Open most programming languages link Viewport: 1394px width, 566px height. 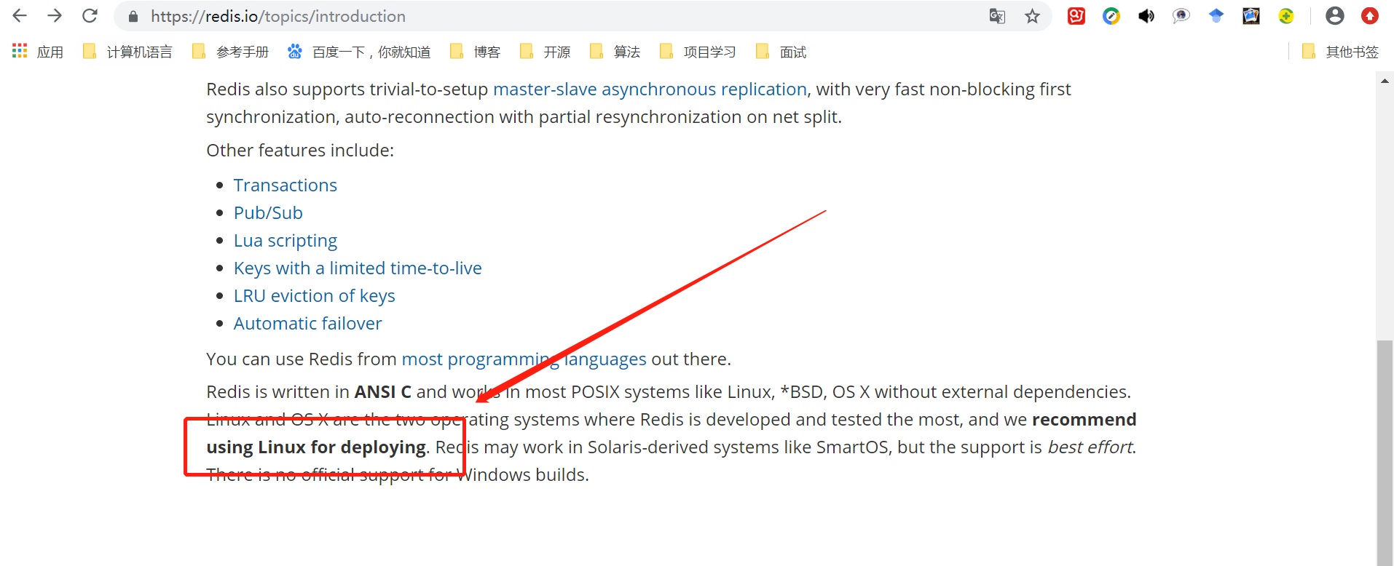click(524, 359)
